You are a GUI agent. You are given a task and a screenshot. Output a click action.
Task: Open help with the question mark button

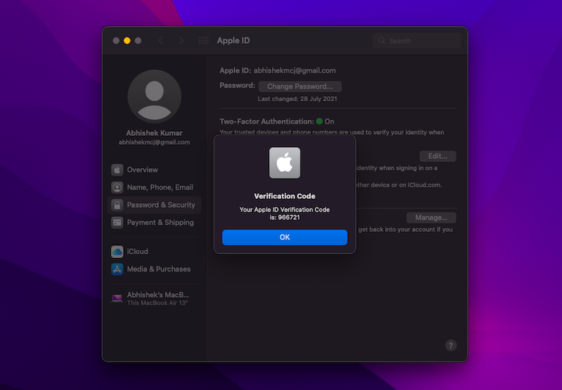[x=451, y=346]
